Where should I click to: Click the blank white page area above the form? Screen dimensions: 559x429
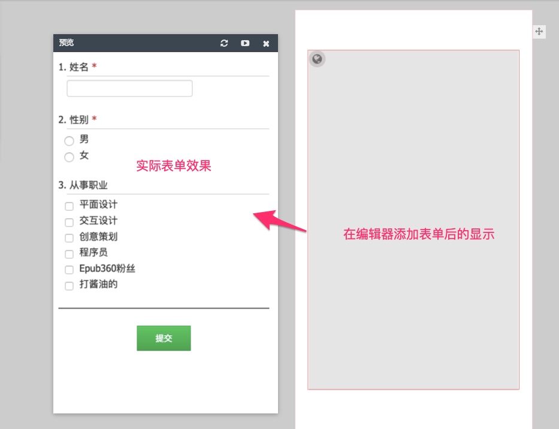pos(413,29)
